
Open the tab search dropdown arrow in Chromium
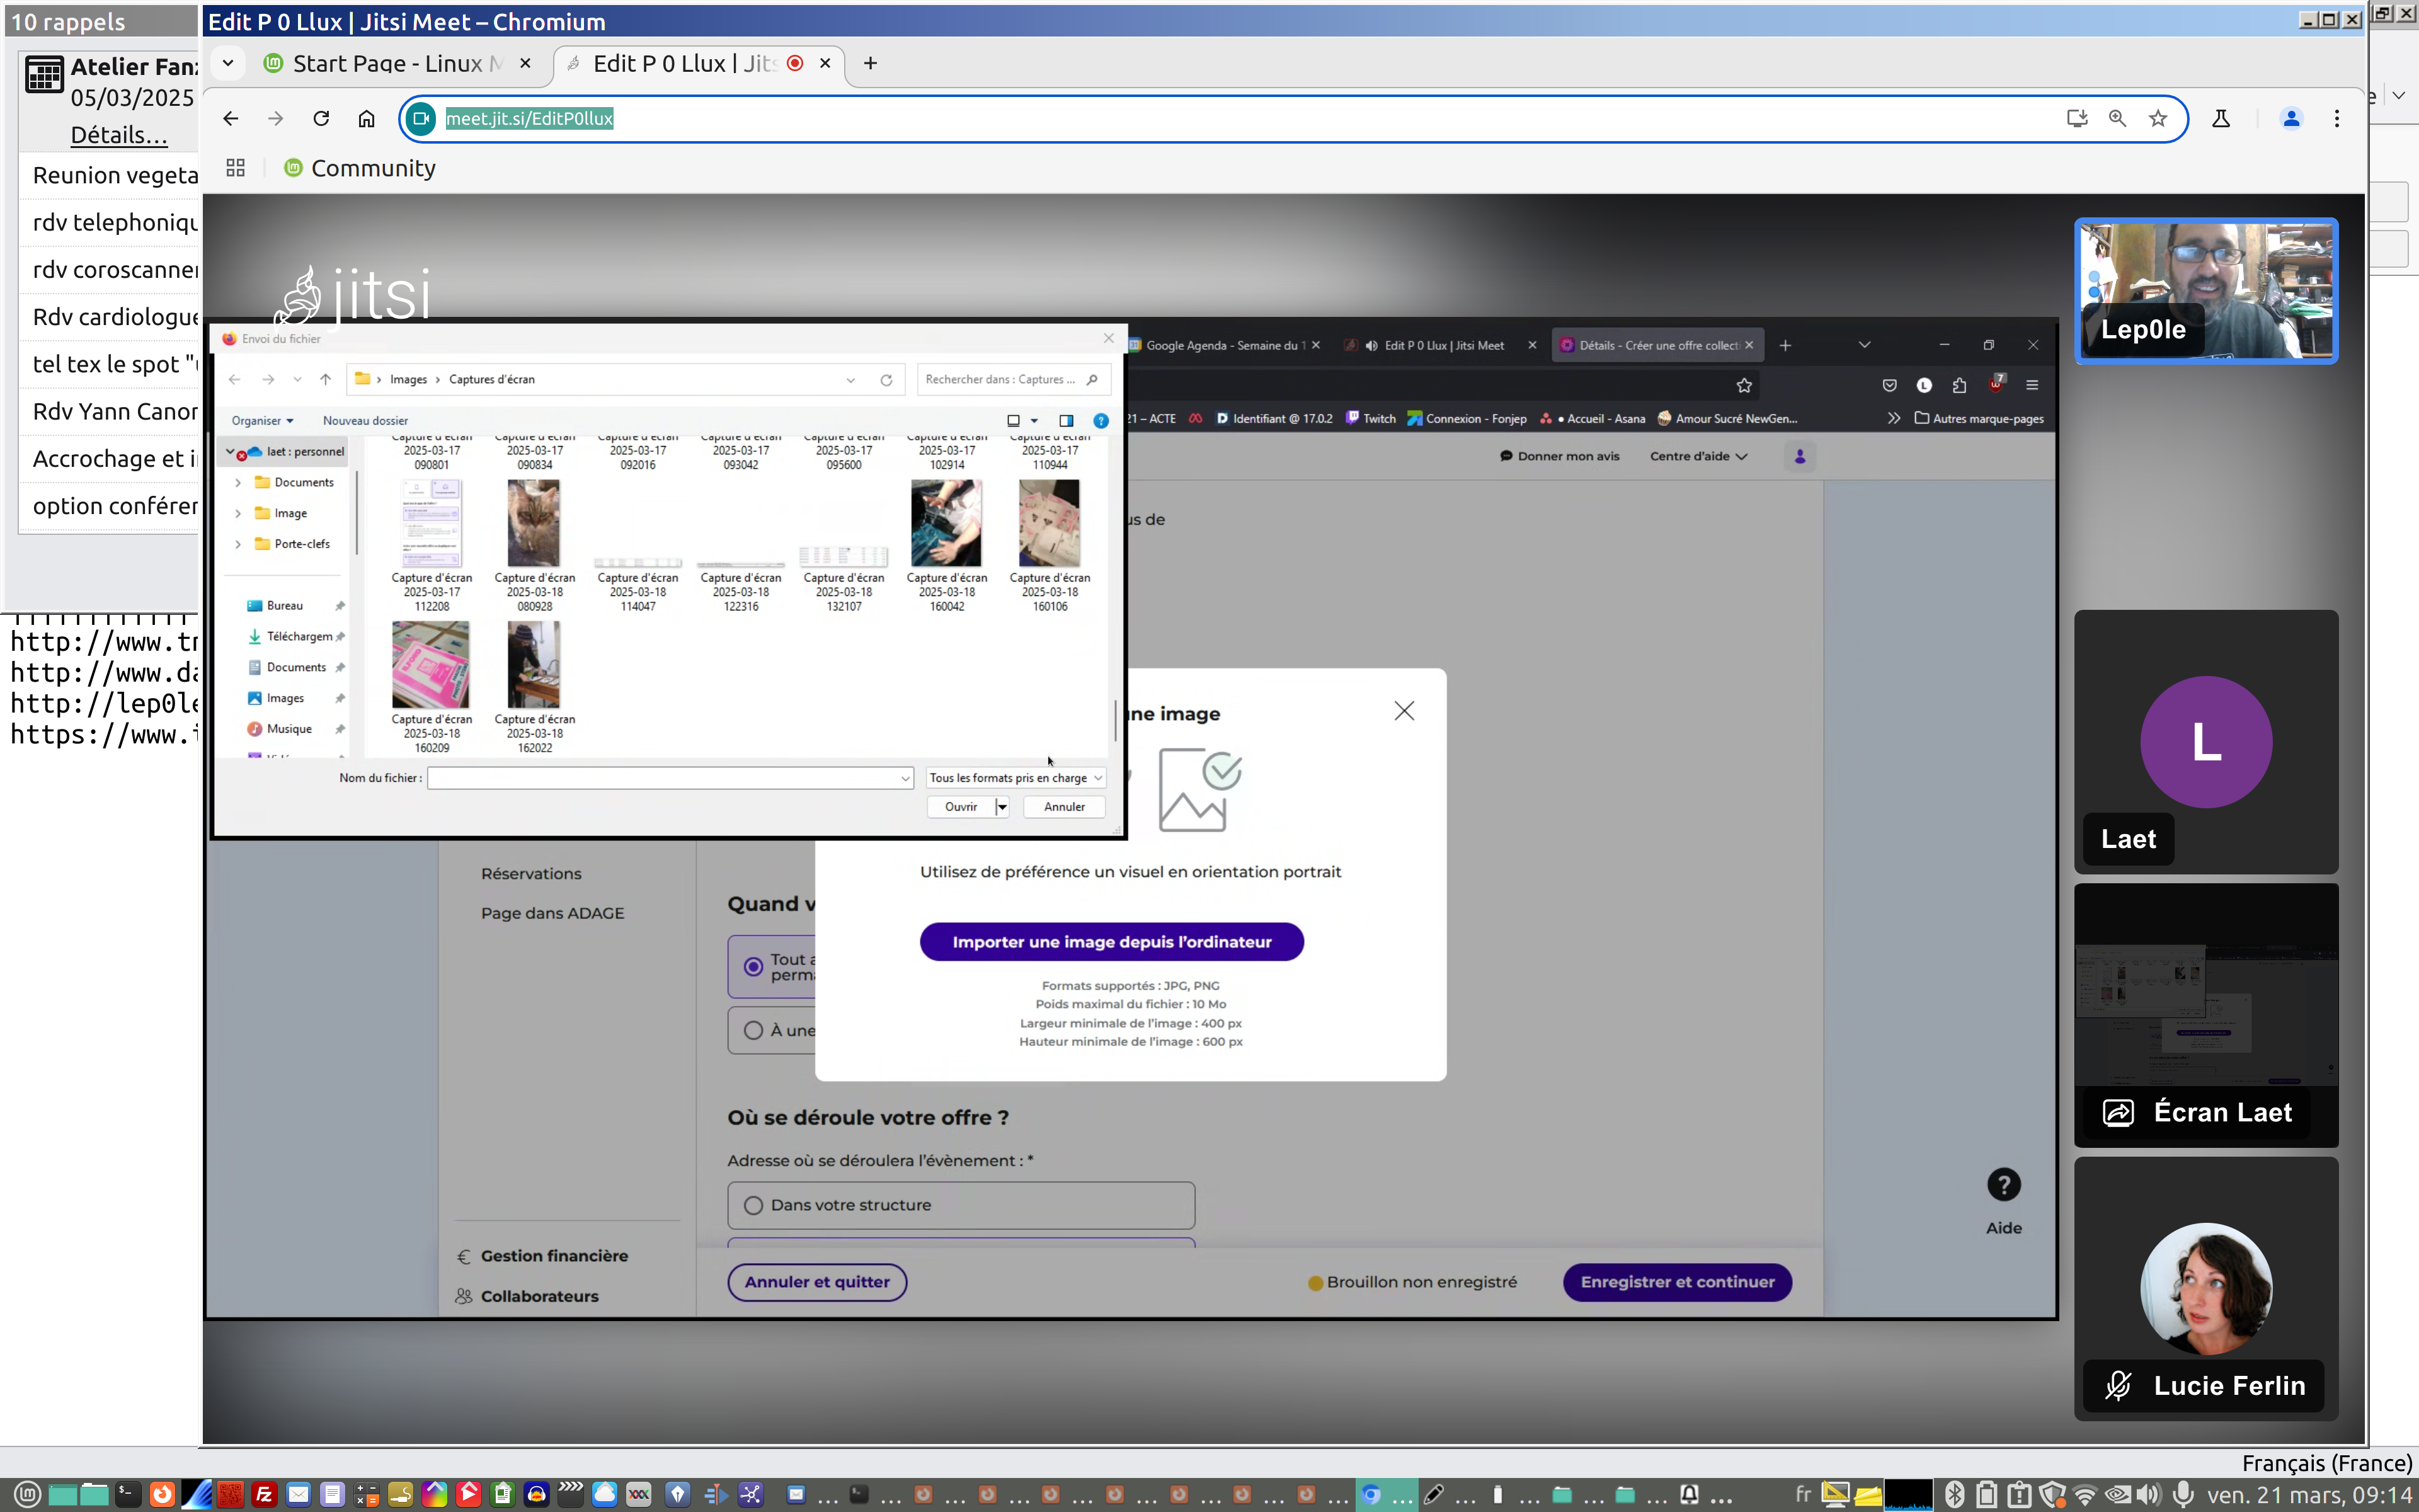pyautogui.click(x=228, y=63)
